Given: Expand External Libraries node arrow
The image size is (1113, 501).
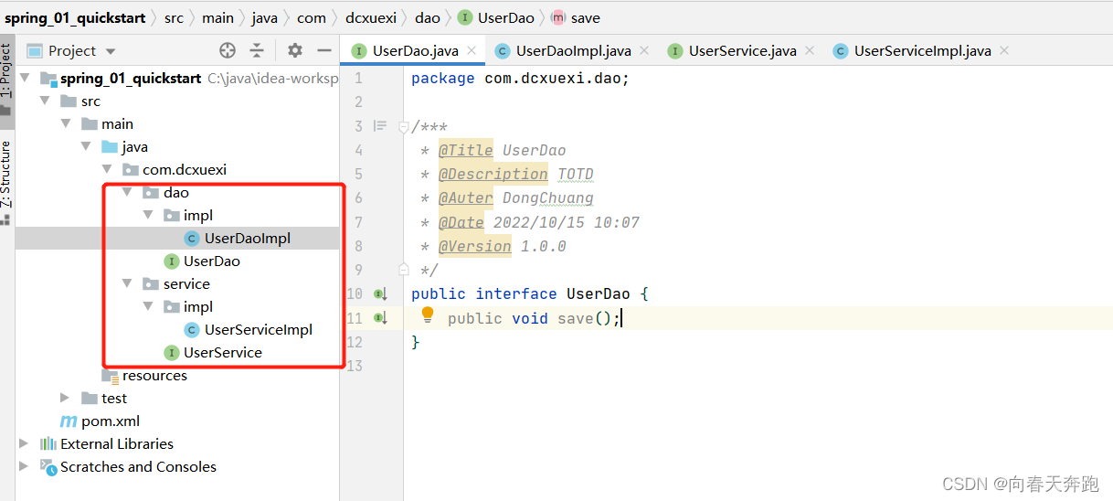Looking at the screenshot, I should 25,444.
